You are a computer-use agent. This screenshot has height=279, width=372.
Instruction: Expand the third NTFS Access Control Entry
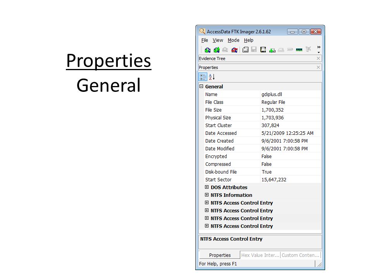point(207,218)
